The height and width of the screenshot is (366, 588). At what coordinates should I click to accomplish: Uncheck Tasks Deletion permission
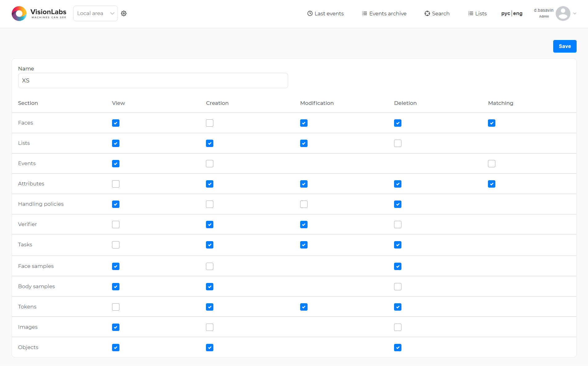point(398,245)
